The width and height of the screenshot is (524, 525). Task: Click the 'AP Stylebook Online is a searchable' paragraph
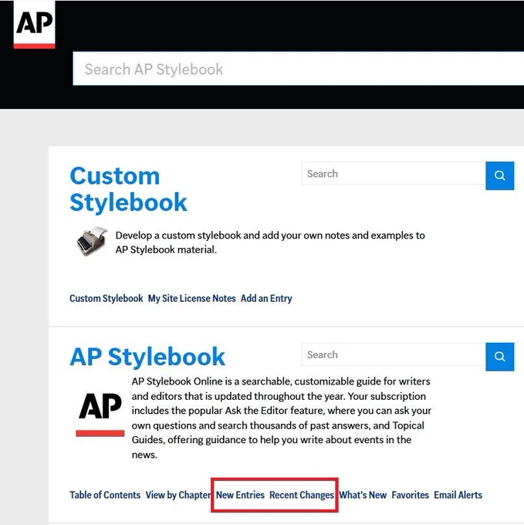pyautogui.click(x=282, y=418)
